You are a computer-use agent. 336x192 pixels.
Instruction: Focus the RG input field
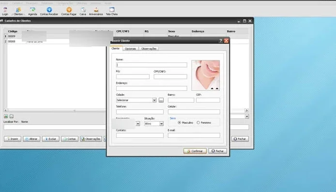click(133, 76)
